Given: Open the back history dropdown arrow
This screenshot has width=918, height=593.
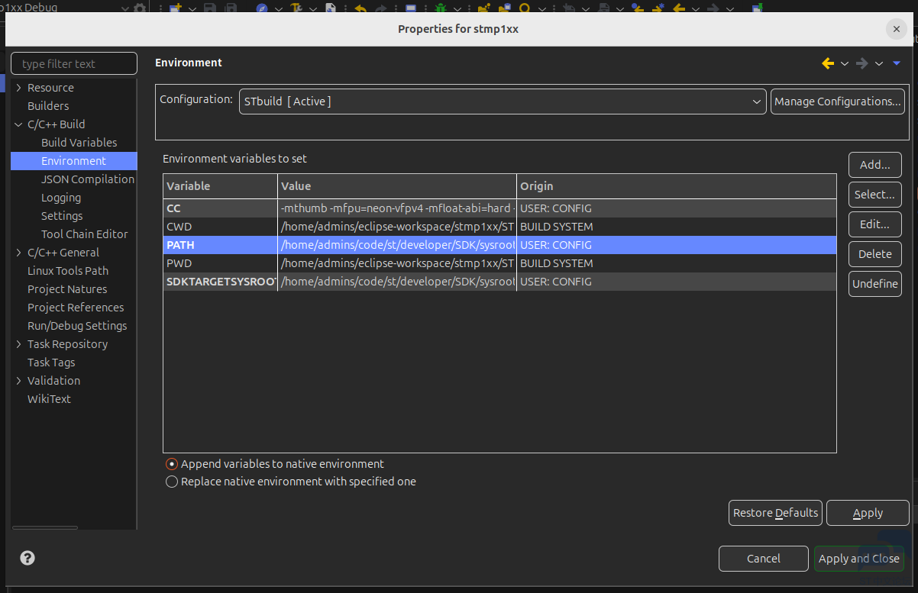Looking at the screenshot, I should click(845, 63).
